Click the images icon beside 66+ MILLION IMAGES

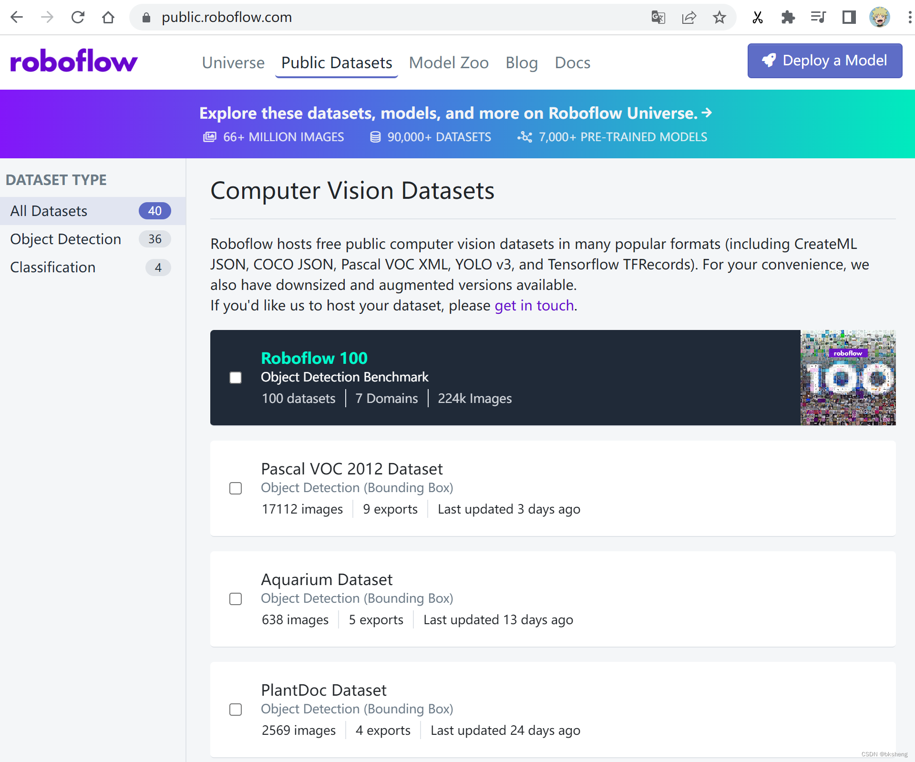tap(210, 137)
